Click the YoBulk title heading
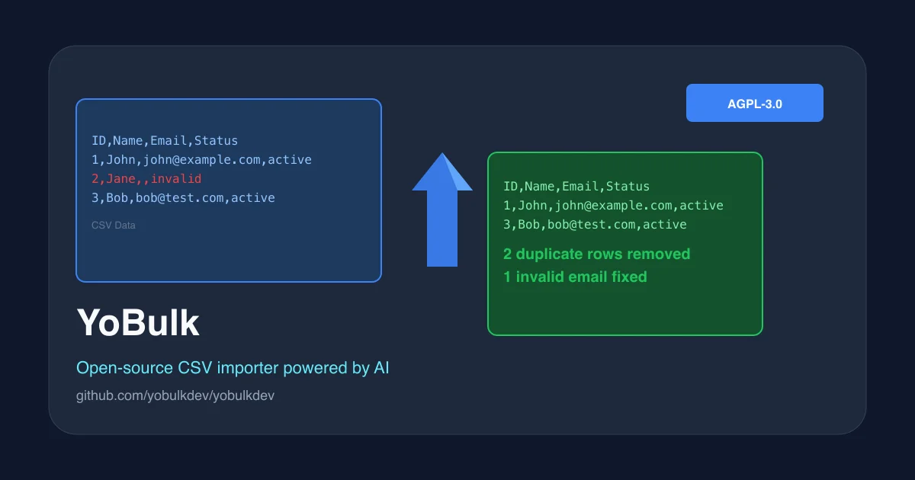This screenshot has width=915, height=480. click(x=138, y=323)
